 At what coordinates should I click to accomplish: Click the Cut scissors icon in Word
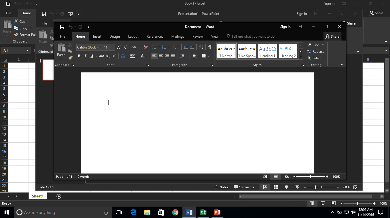click(70, 45)
